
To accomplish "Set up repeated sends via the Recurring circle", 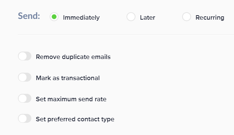I will [x=186, y=17].
